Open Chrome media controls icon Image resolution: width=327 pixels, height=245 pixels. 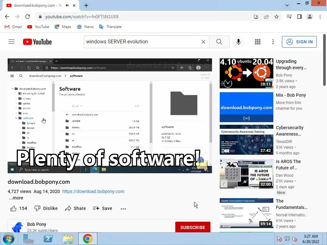(x=289, y=17)
